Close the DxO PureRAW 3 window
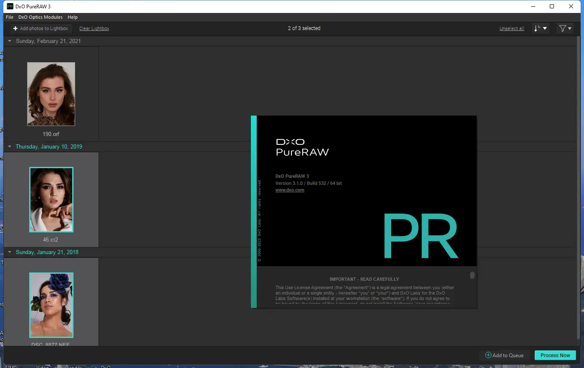Image resolution: width=584 pixels, height=368 pixels. coord(571,6)
